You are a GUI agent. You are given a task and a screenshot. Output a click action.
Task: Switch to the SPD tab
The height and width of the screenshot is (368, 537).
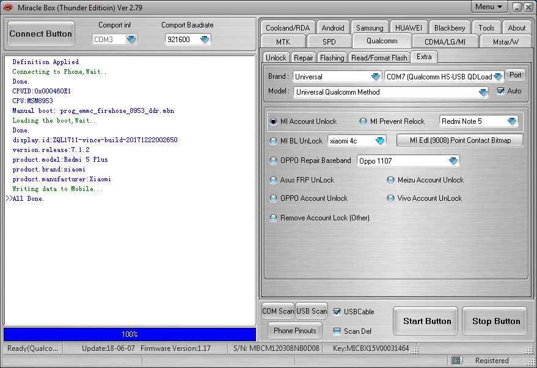(329, 41)
